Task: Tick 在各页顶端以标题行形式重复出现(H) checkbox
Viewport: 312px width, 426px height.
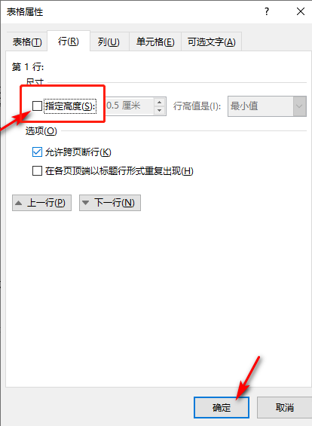Action: click(x=37, y=171)
